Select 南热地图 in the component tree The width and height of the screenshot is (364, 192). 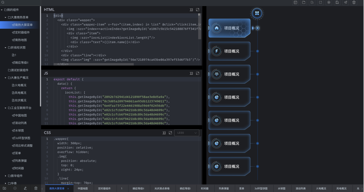point(21,40)
